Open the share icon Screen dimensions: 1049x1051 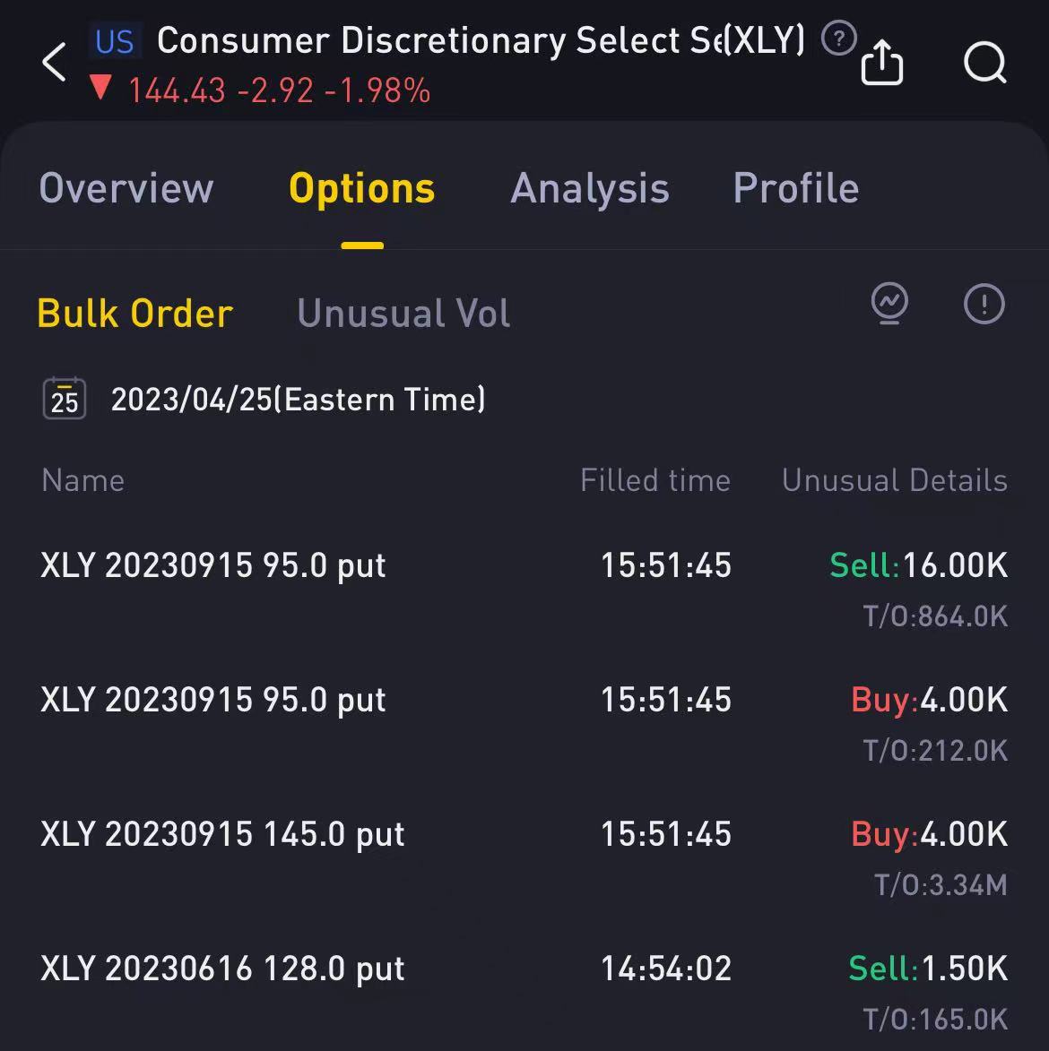click(x=881, y=63)
